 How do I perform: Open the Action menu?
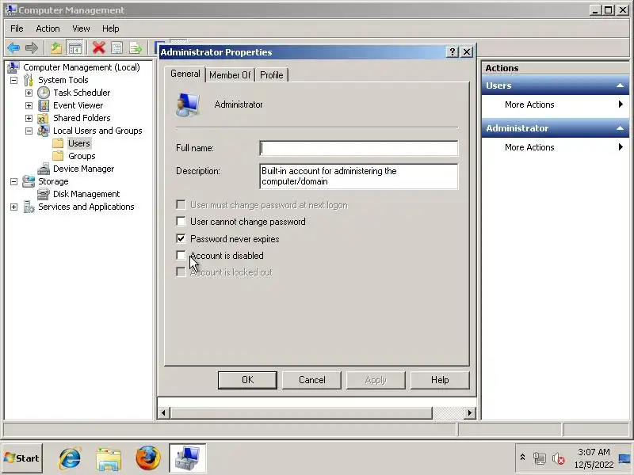[x=48, y=28]
